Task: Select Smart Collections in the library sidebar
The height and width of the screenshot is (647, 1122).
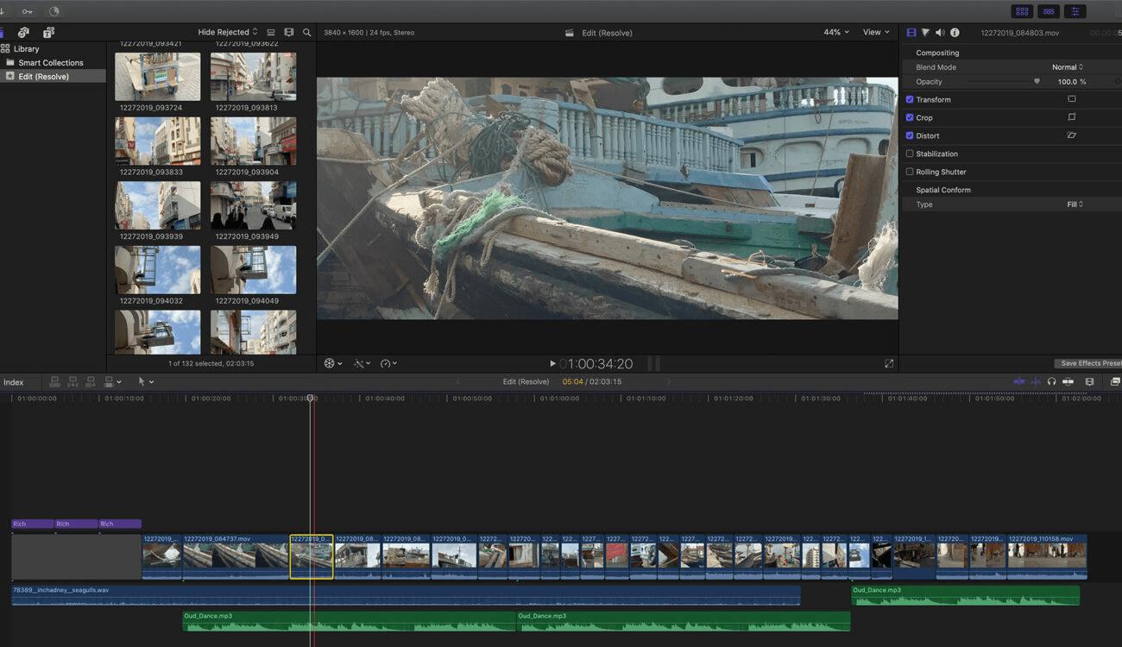Action: (x=51, y=62)
